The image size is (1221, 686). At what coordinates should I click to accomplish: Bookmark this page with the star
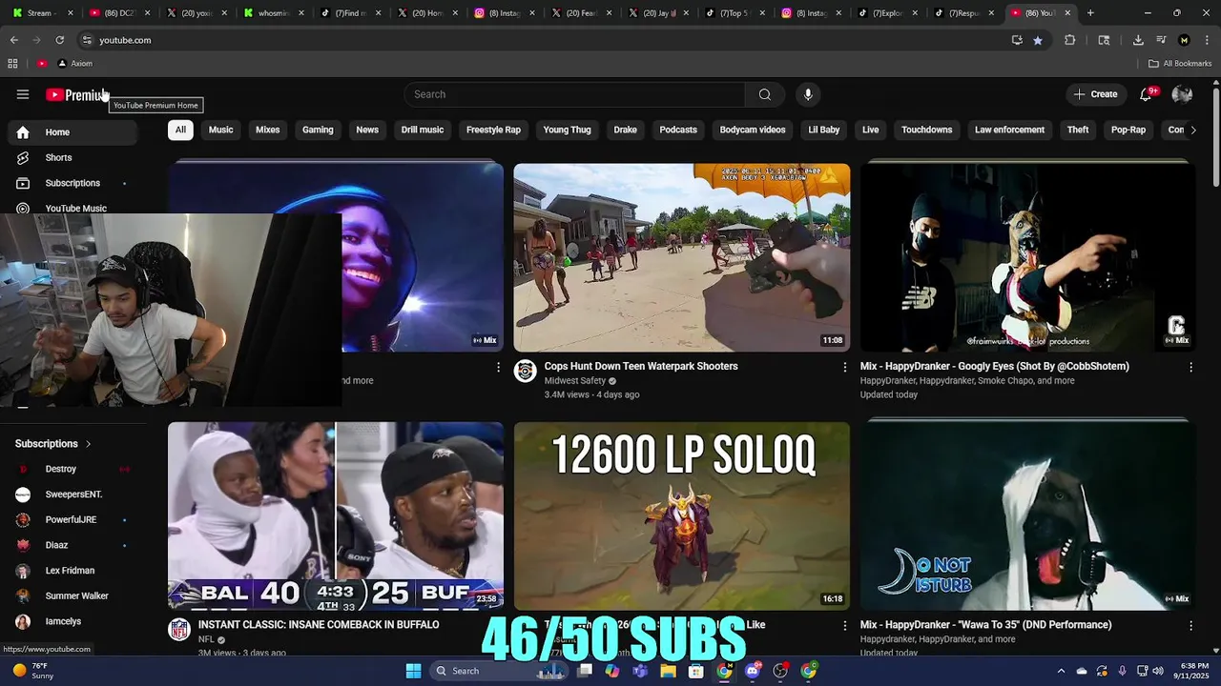(1038, 40)
